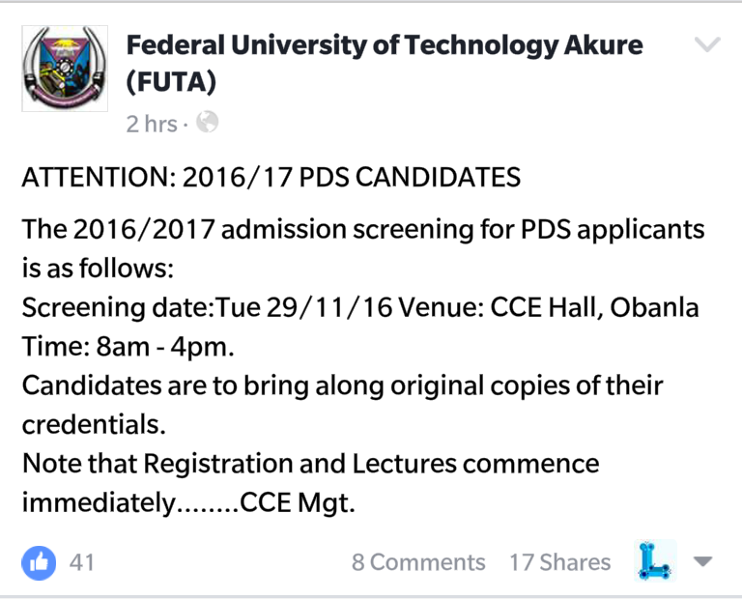Click the blue L avatar icon

(655, 560)
